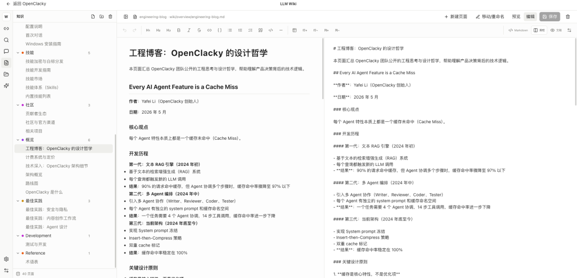Toggle italic formatting
Viewport: 577px width, 278px height.
pos(189,30)
